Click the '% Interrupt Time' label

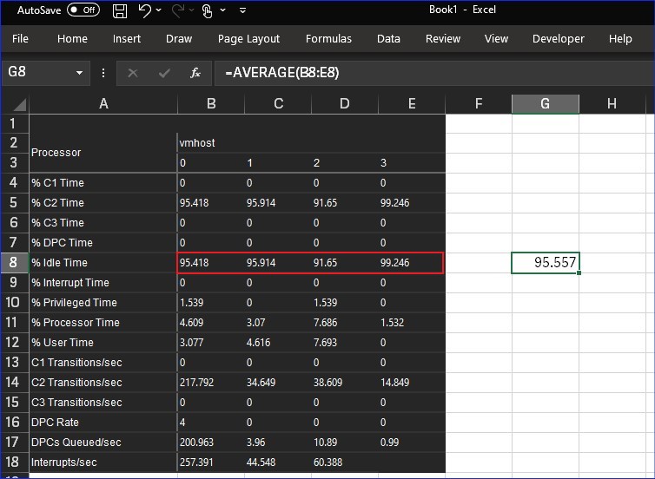click(x=70, y=283)
